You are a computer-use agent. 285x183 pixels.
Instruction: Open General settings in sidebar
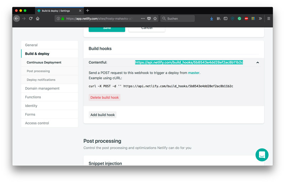tap(50, 45)
